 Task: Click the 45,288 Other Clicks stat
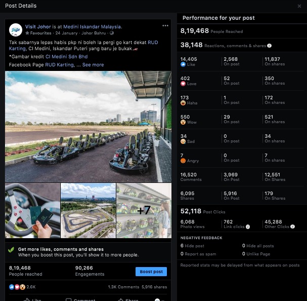tap(280, 224)
